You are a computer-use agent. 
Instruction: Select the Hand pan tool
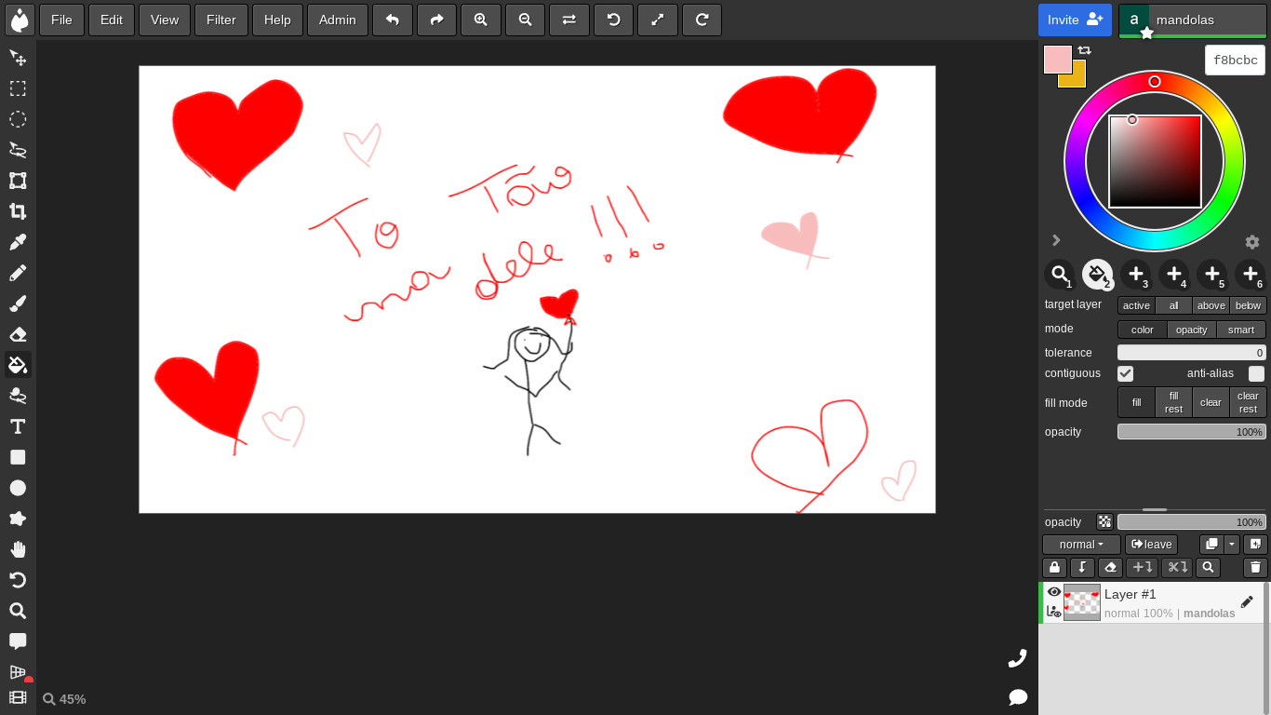point(18,549)
